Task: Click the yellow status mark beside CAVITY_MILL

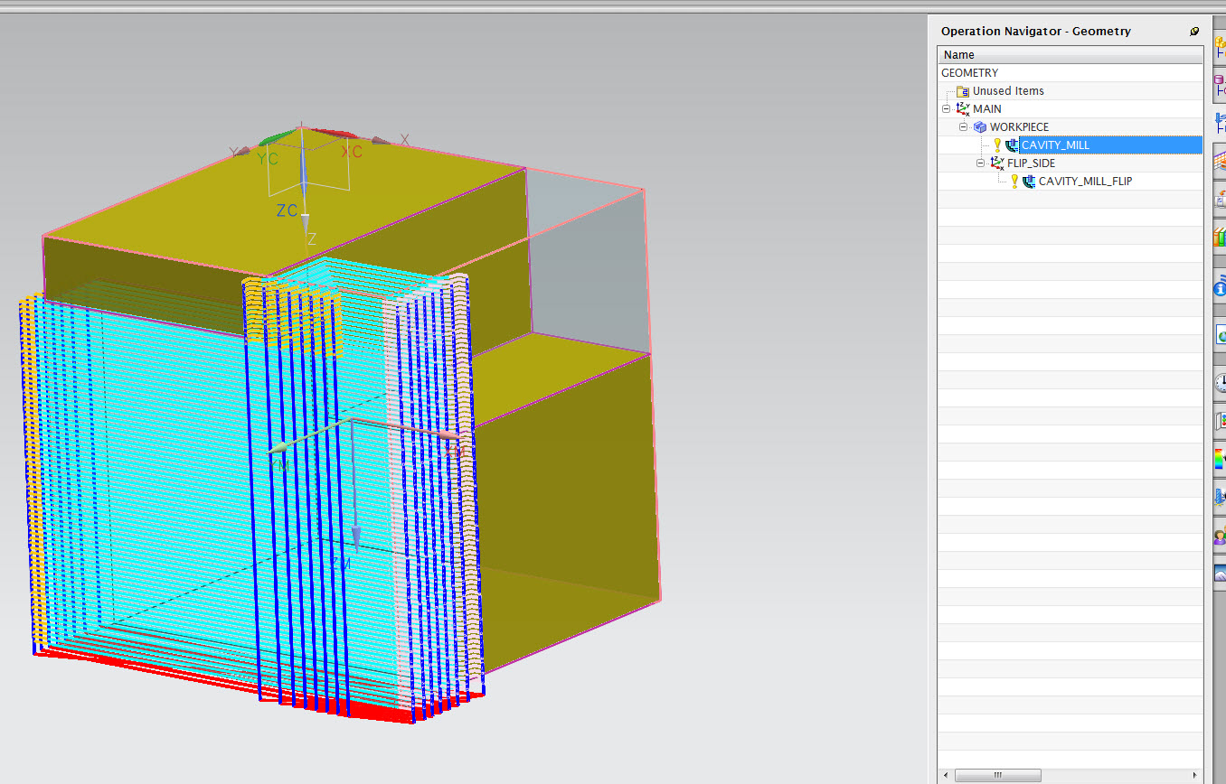Action: 997,145
